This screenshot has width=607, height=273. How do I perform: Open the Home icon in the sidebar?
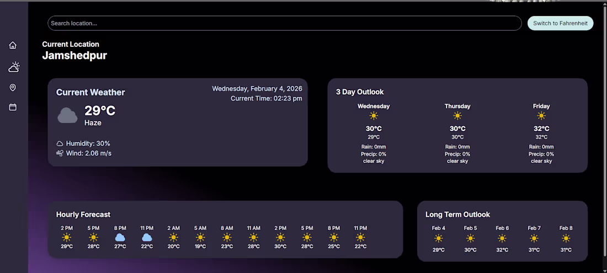[x=13, y=45]
